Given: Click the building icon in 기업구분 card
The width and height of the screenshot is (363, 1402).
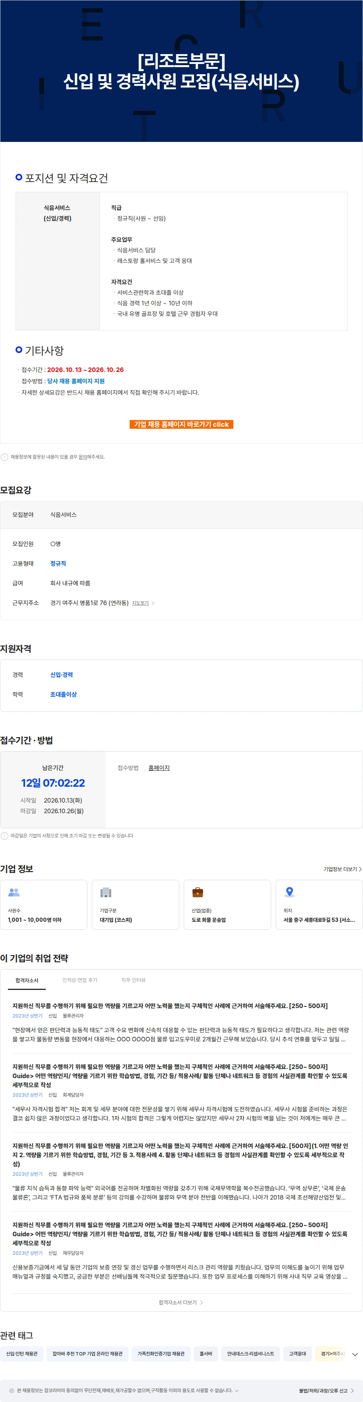Looking at the screenshot, I should tap(105, 892).
